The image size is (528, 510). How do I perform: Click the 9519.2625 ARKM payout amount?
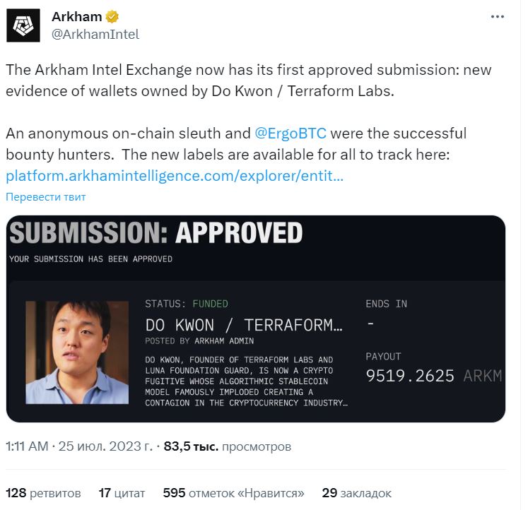tap(434, 376)
